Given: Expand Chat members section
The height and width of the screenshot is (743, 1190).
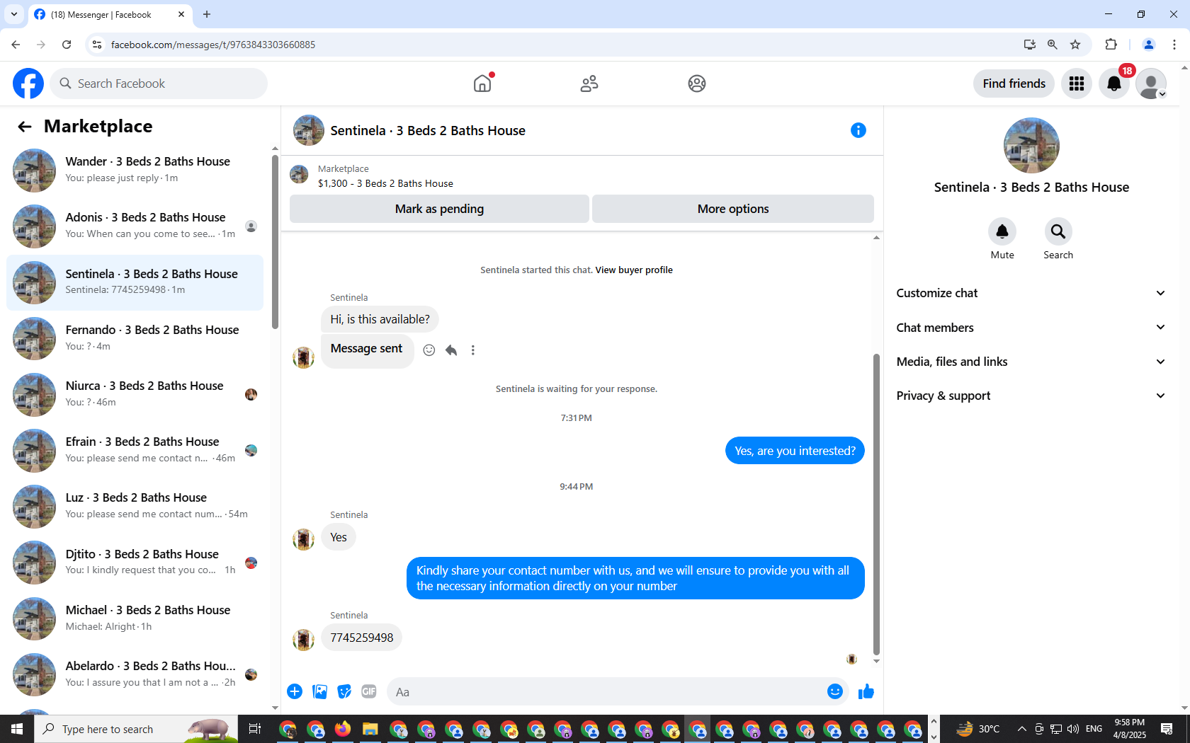Looking at the screenshot, I should (1031, 328).
